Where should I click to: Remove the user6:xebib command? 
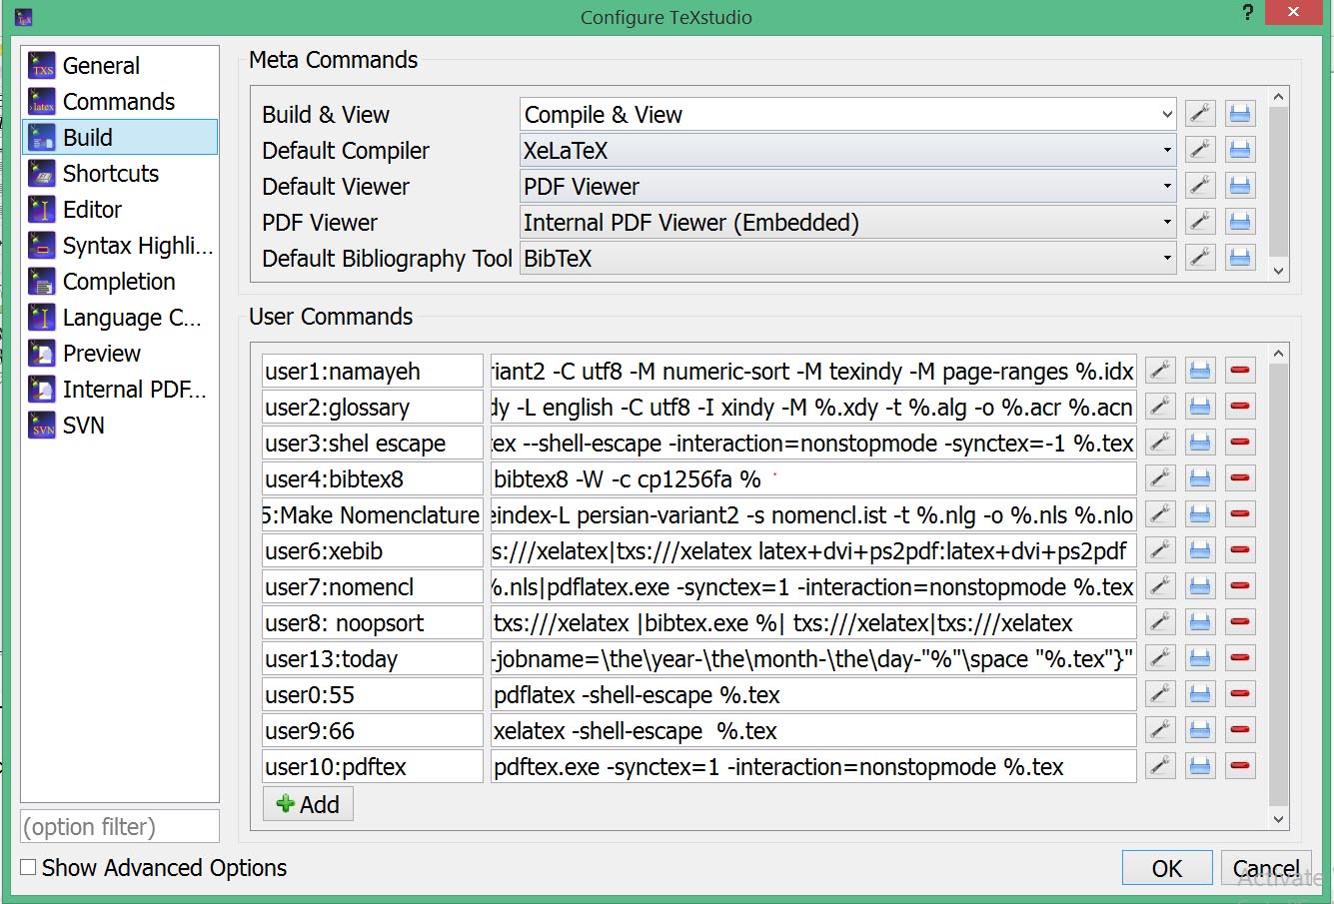pos(1240,550)
